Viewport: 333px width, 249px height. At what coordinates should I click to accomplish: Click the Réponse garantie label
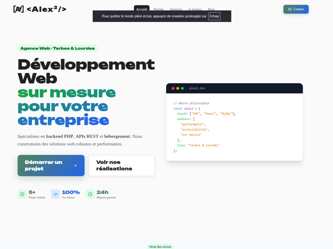[106, 197]
